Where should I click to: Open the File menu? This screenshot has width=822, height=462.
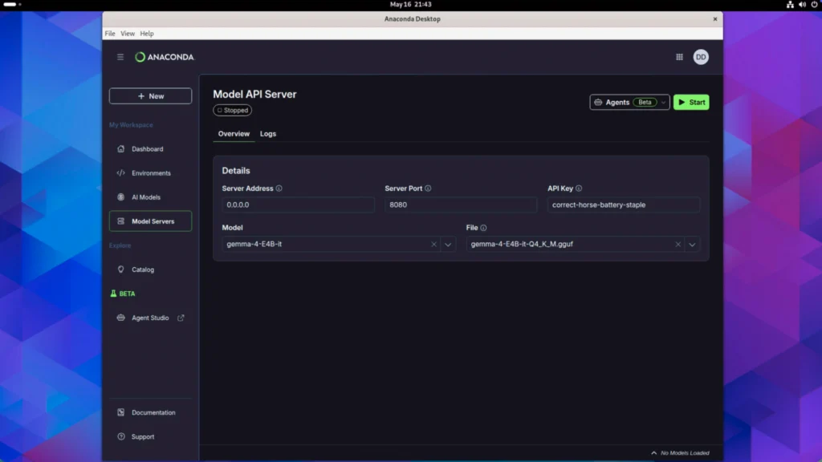click(x=109, y=34)
